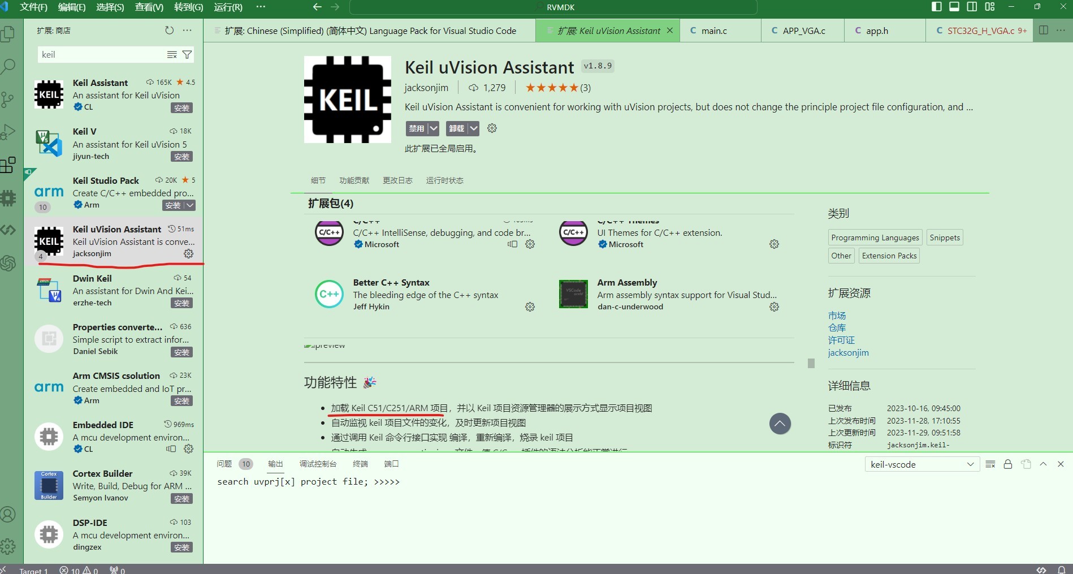Toggle the primary side bar layout button

pos(937,7)
